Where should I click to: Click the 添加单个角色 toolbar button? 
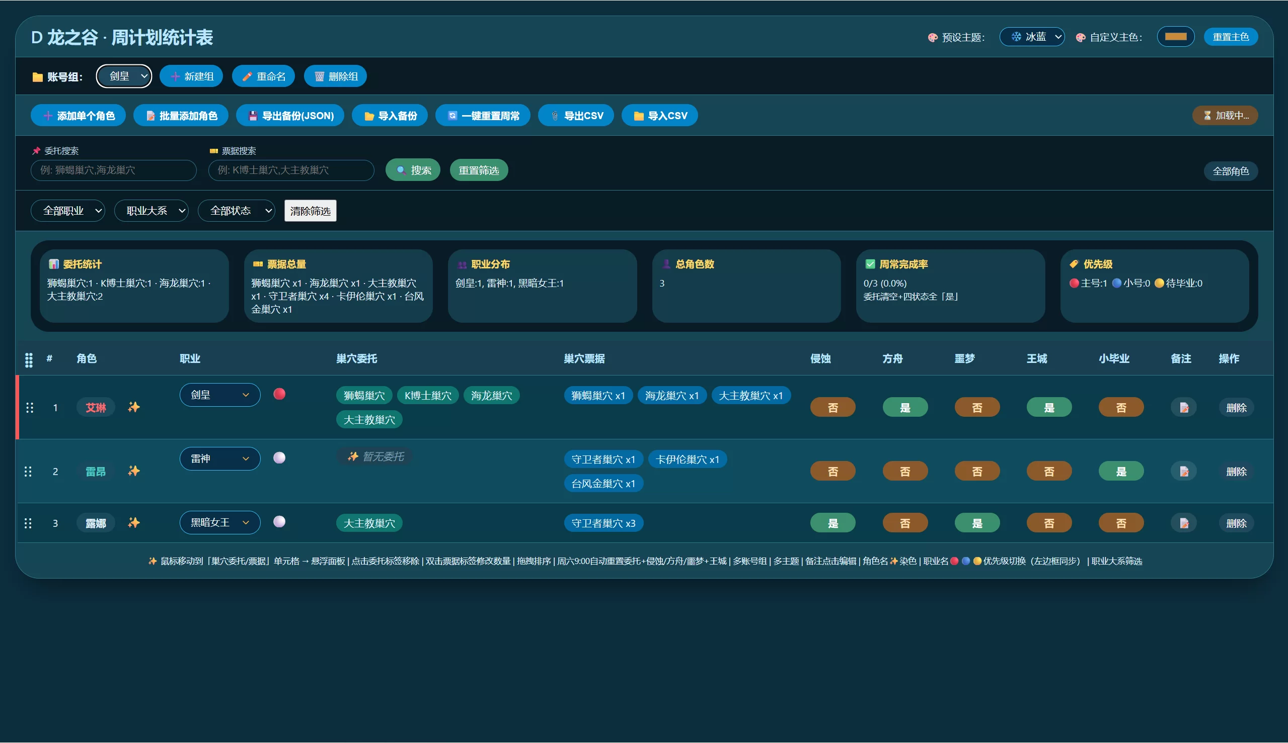tap(78, 116)
